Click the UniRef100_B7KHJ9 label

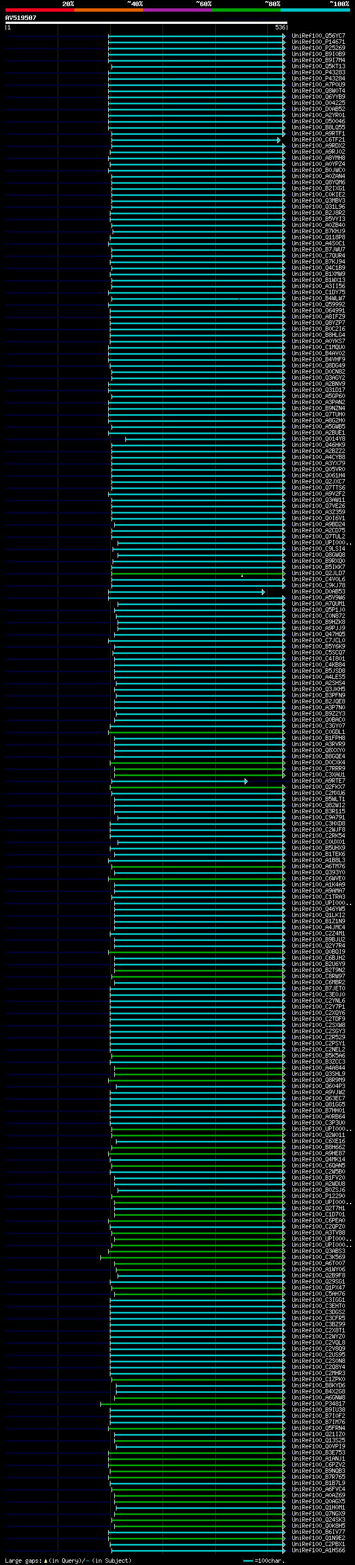click(x=318, y=231)
